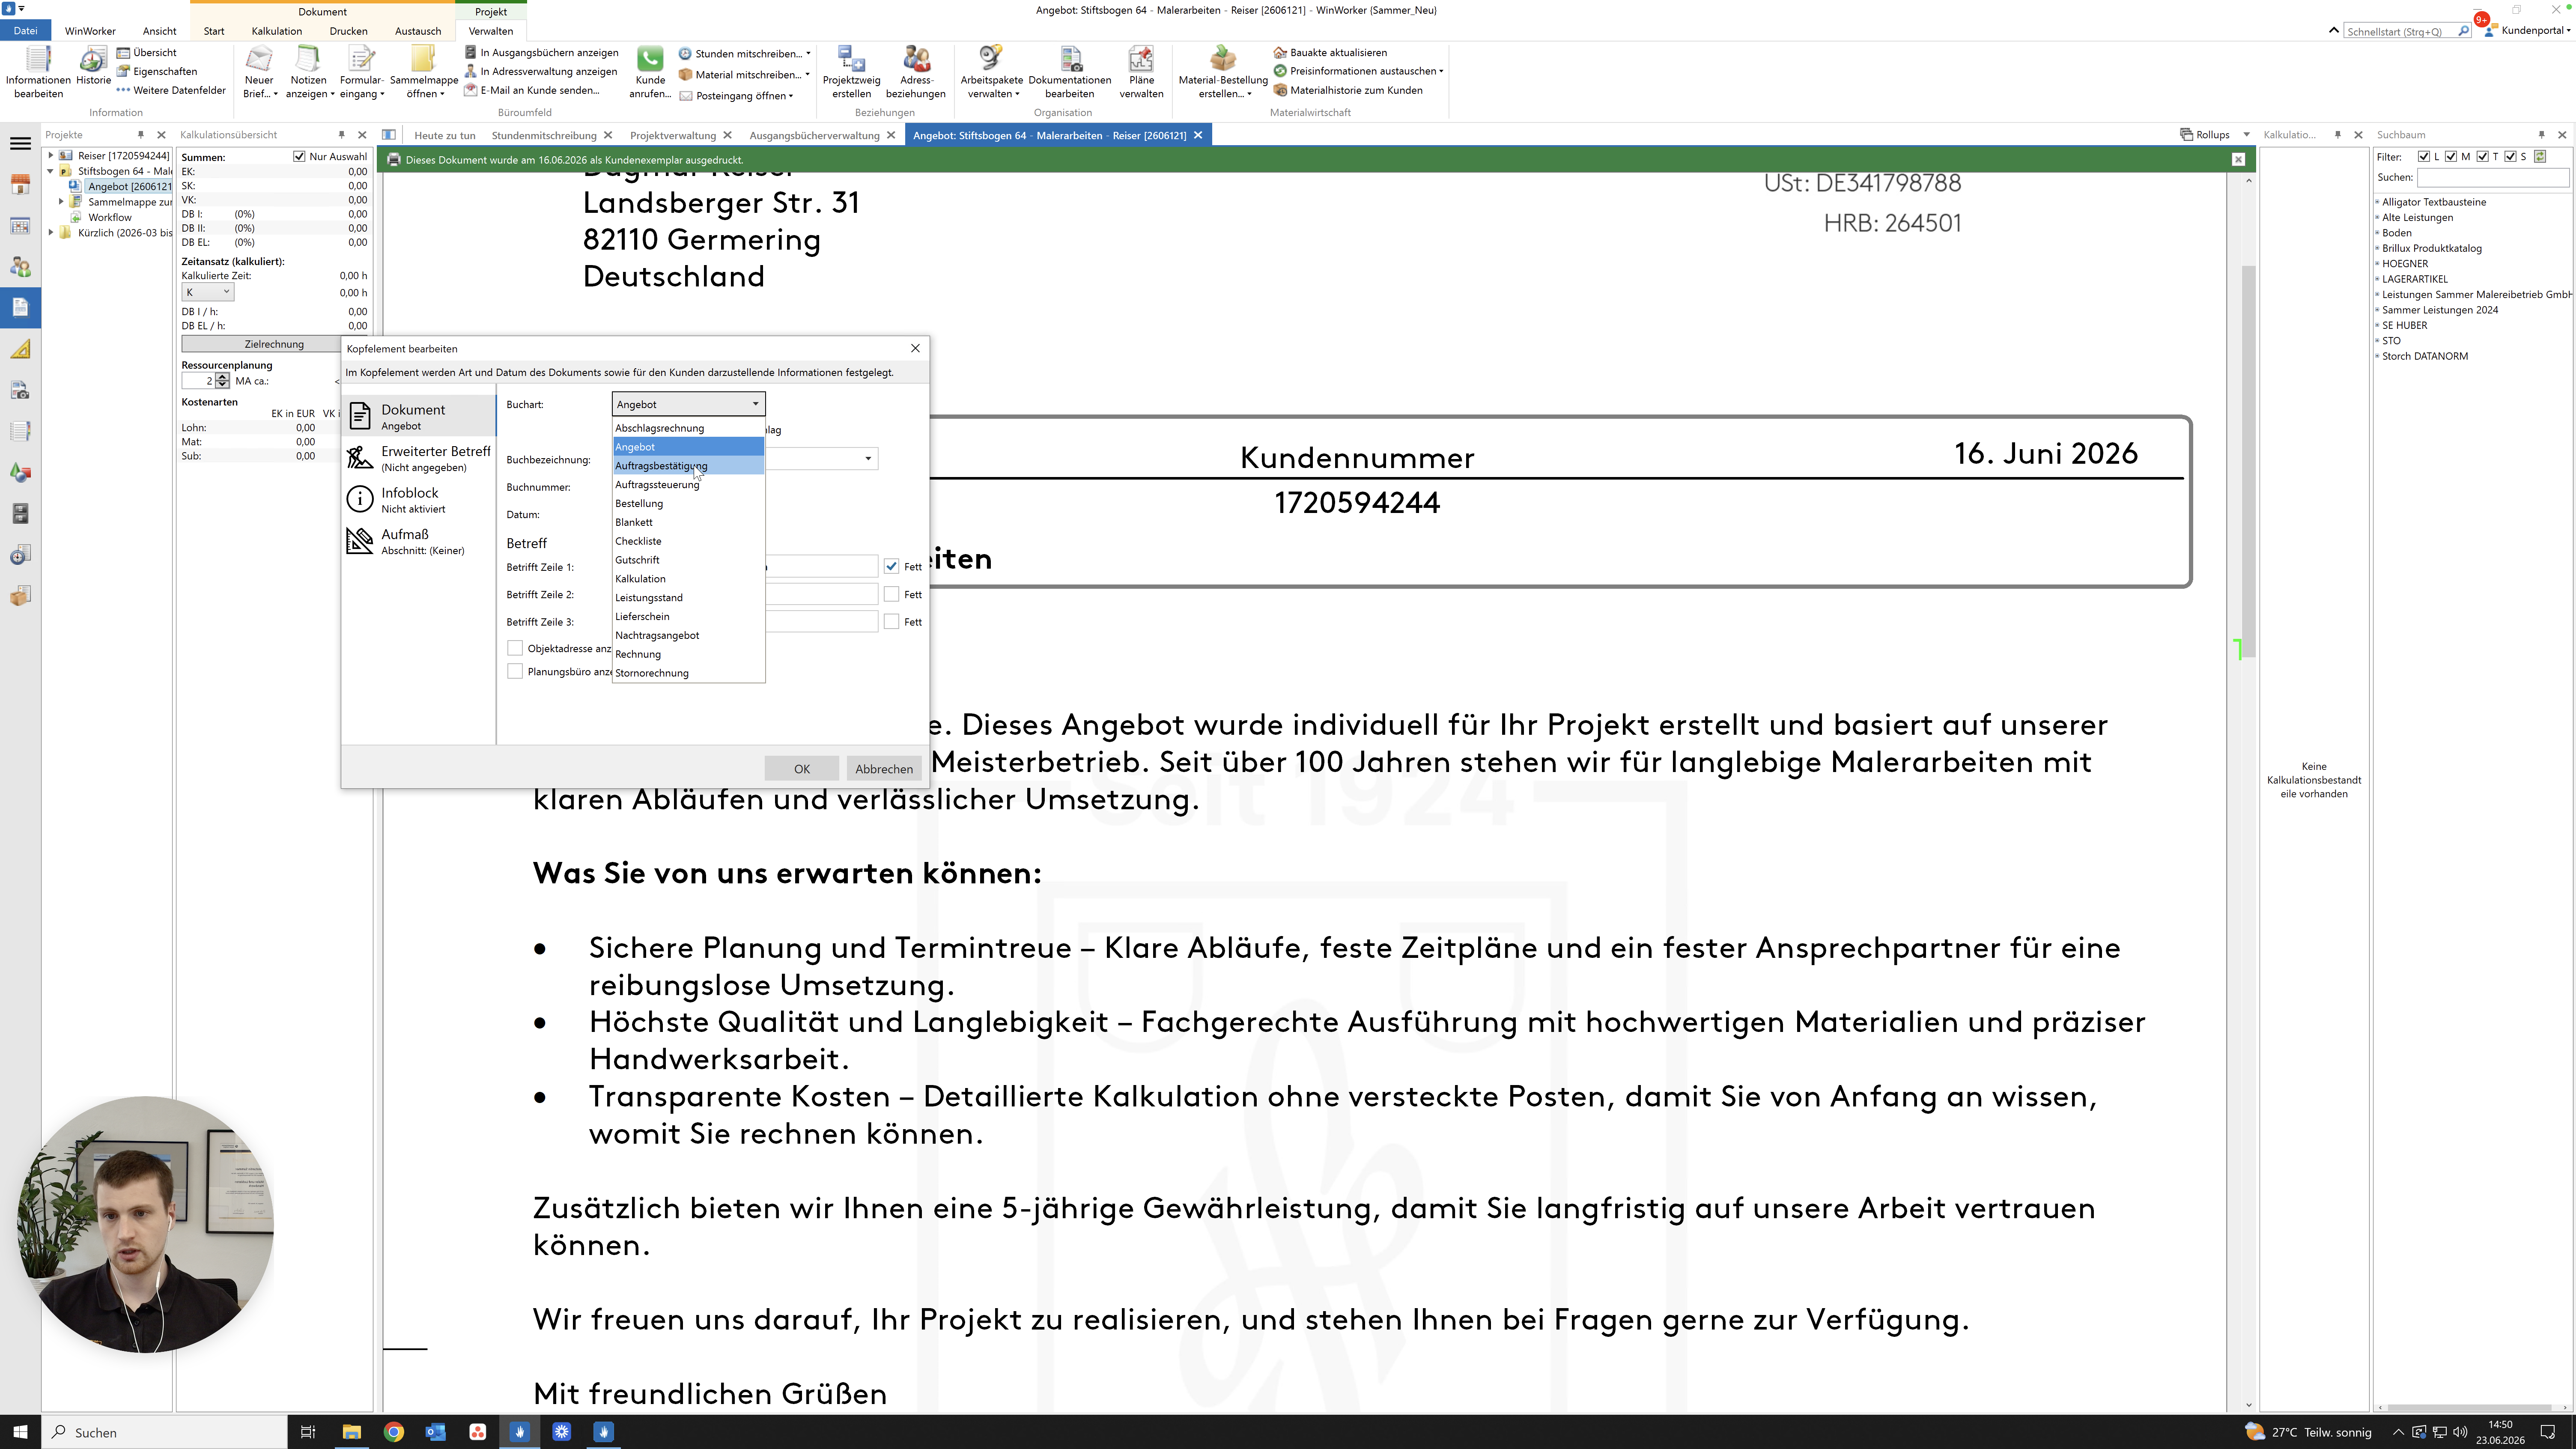Toggle the Nur Auswahl checkbox
This screenshot has width=2576, height=1449.
click(299, 156)
